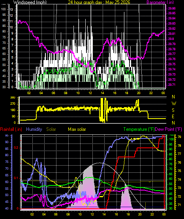
Task: Click the 20 hour mark on wind graph
Action: [x=139, y=93]
